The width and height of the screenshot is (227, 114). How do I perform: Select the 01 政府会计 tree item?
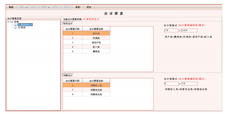25,25
